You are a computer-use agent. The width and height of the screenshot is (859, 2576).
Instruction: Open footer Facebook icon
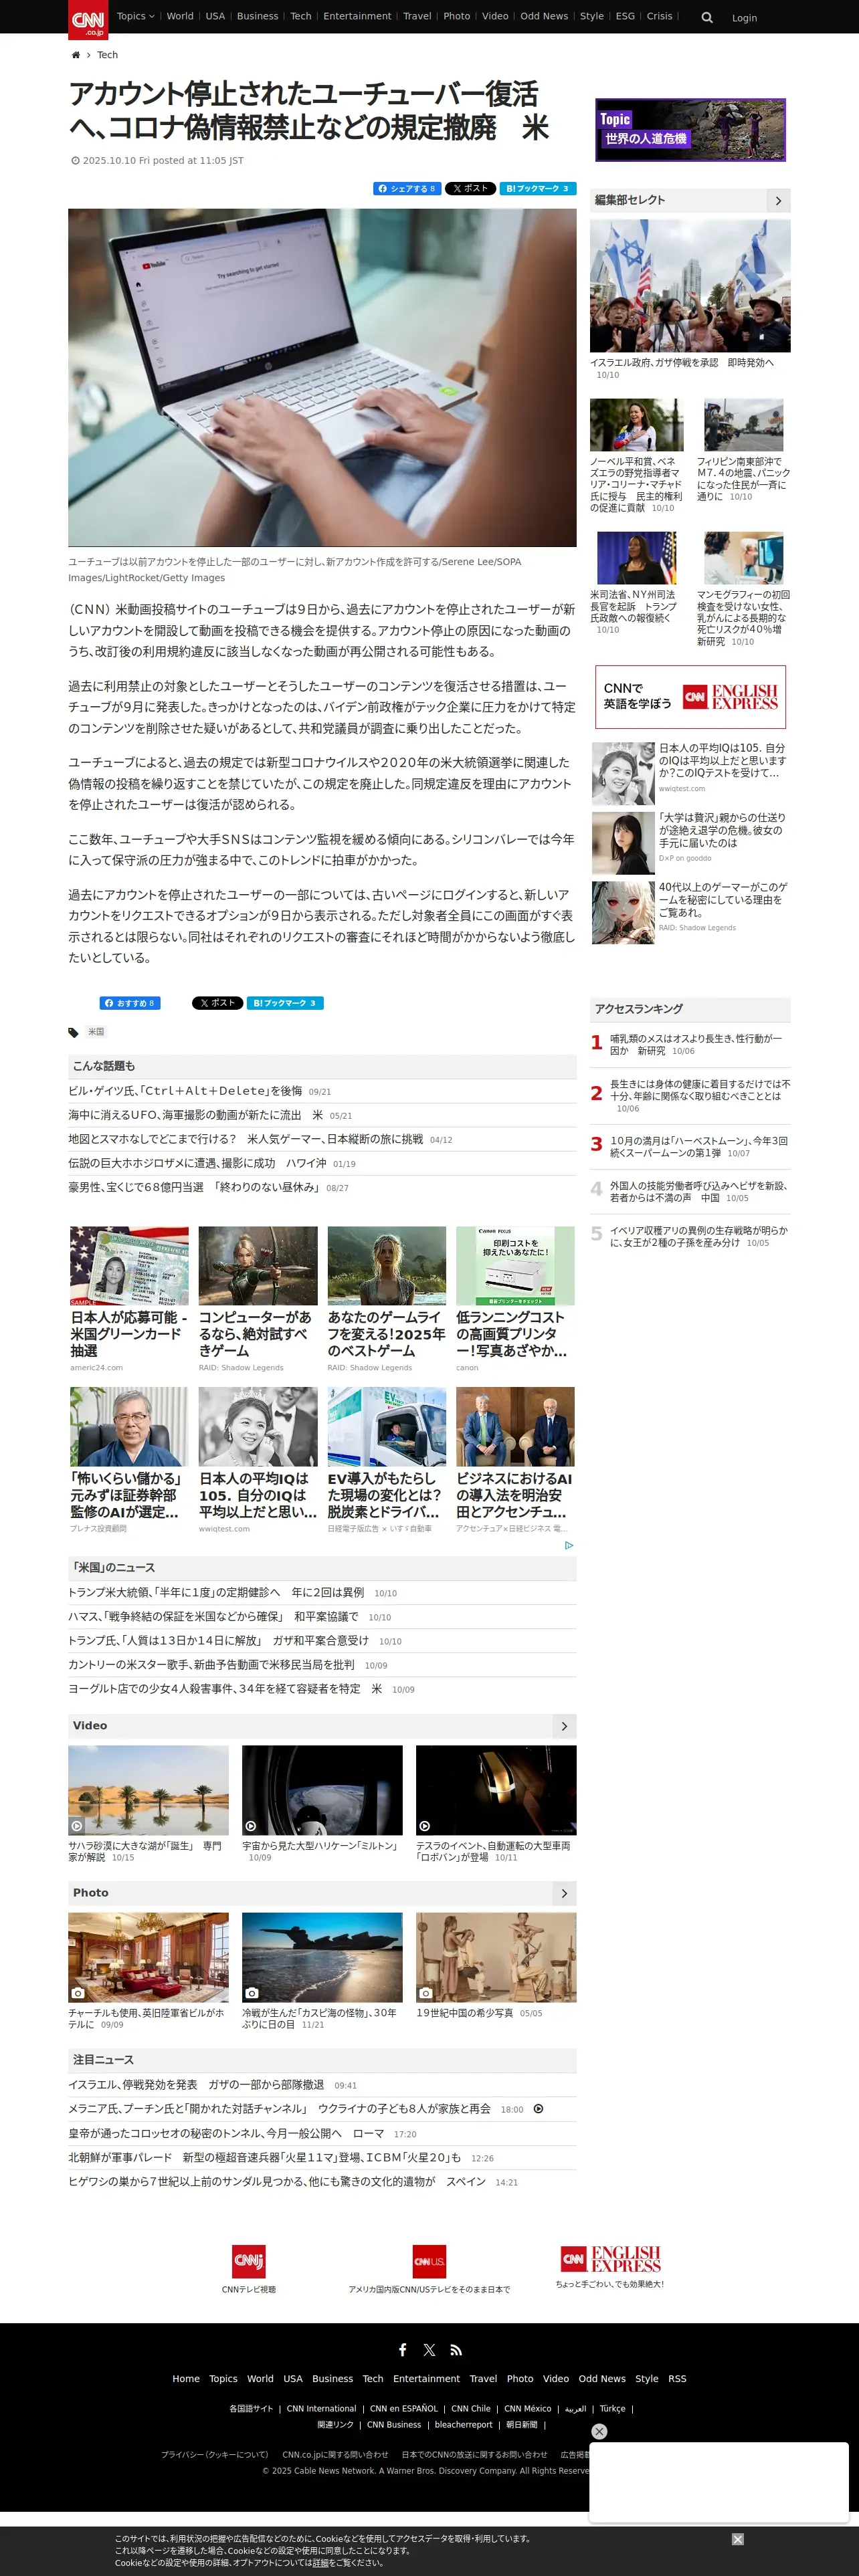402,2350
